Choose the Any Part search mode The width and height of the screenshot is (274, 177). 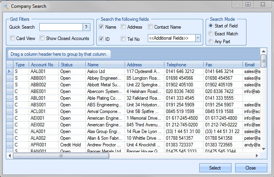(211, 42)
